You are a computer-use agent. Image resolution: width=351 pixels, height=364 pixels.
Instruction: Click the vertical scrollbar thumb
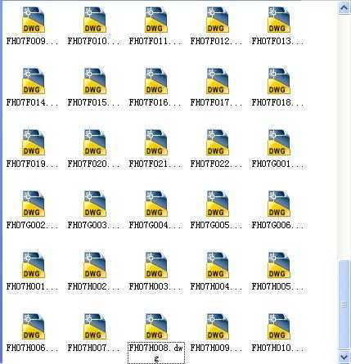(344, 304)
